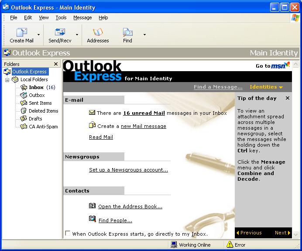
Task: Click the Windows logo throbber icon
Action: click(295, 18)
